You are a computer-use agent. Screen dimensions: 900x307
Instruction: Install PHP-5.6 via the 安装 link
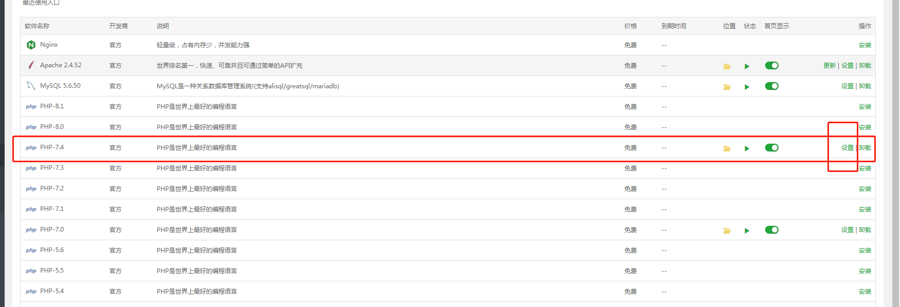(865, 251)
